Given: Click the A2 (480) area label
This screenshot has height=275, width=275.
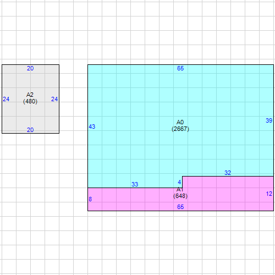Looking at the screenshot, I should coord(30,98).
